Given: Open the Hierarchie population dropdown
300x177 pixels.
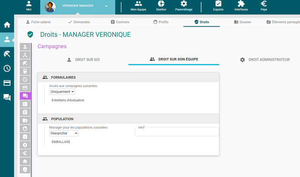Looking at the screenshot, I should point(64,133).
